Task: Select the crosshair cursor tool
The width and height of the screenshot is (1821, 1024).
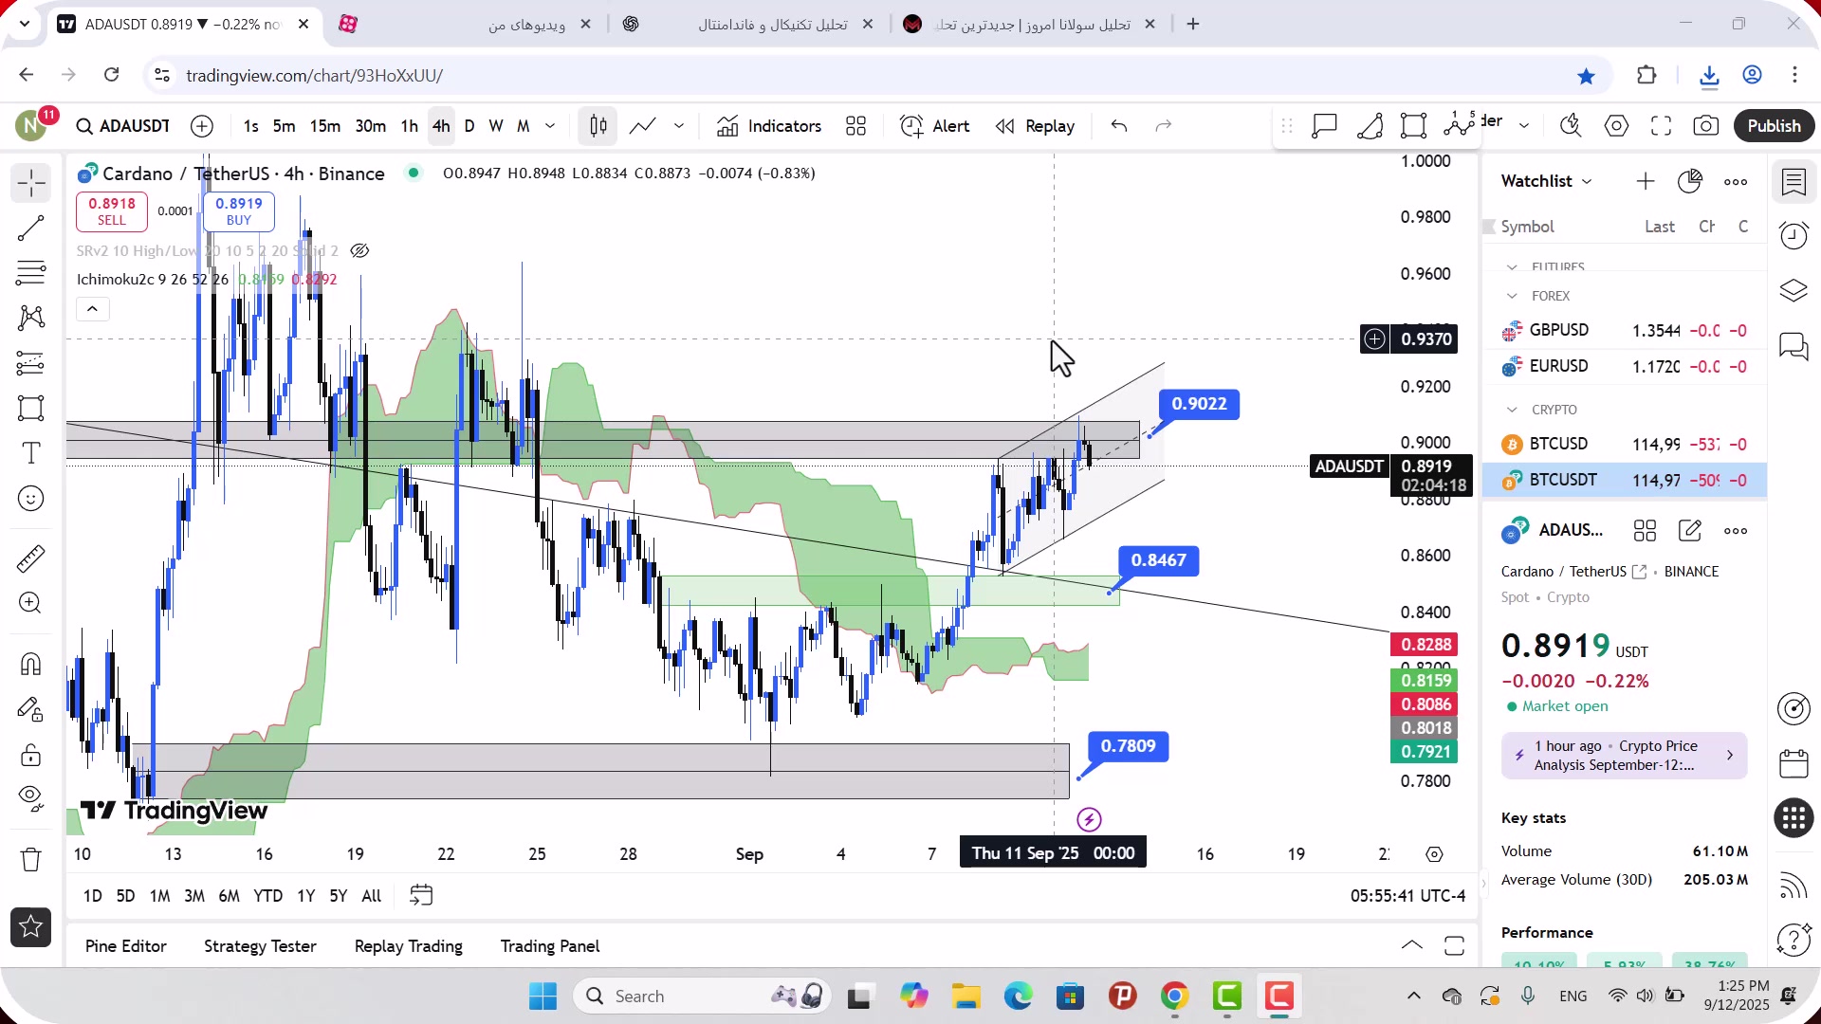Action: pos(31,183)
